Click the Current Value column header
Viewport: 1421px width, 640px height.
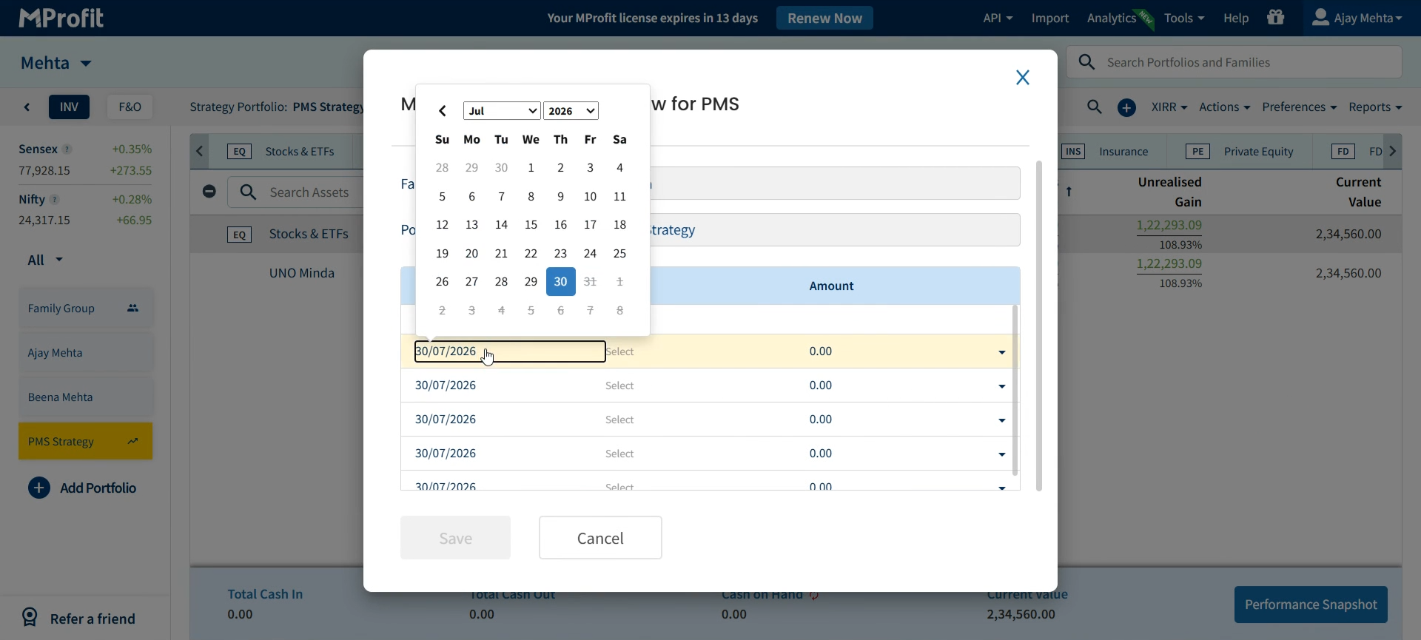1358,192
